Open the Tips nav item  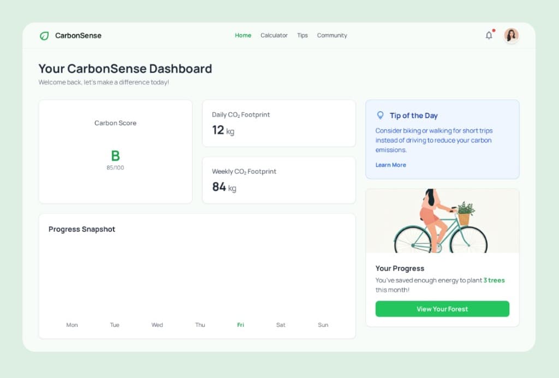click(302, 35)
